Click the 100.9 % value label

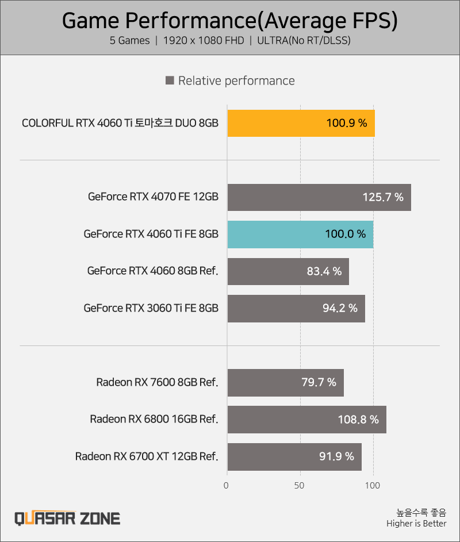click(x=347, y=123)
